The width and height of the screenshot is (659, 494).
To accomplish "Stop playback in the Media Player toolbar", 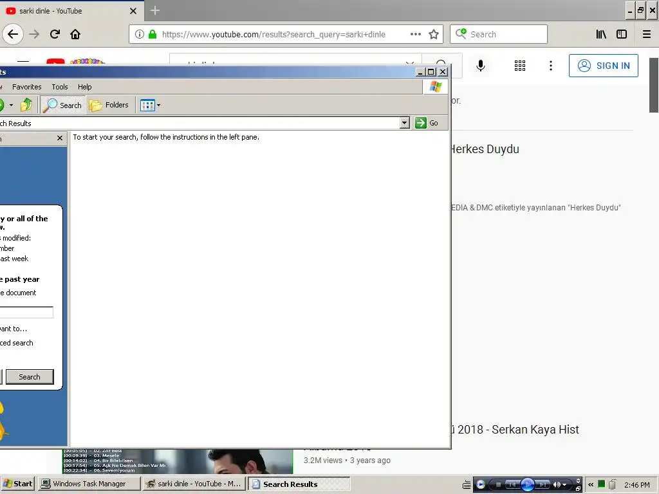I will click(x=499, y=484).
